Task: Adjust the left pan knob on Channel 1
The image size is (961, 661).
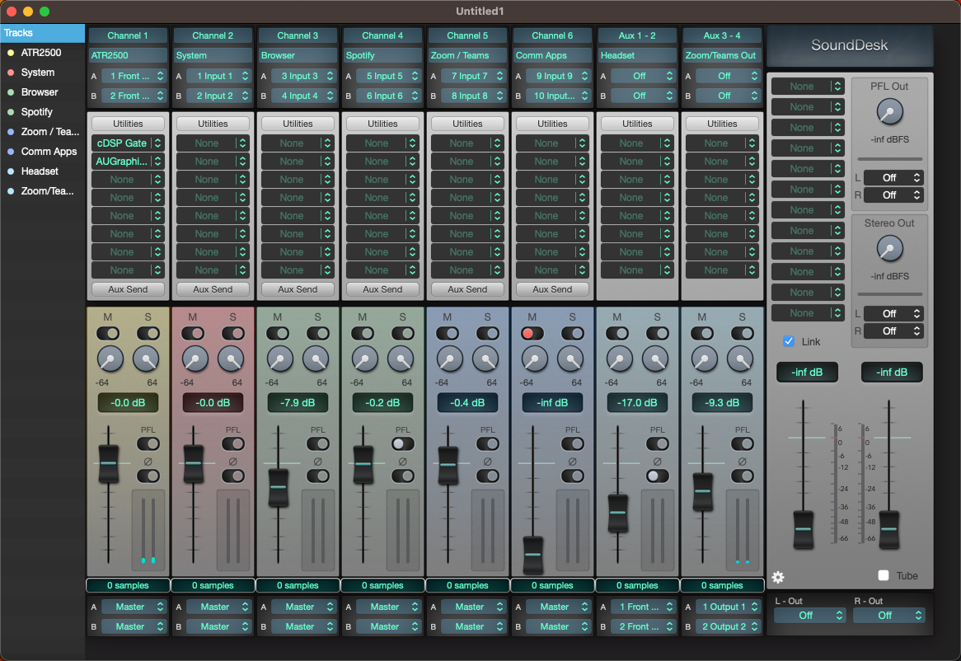Action: click(111, 359)
